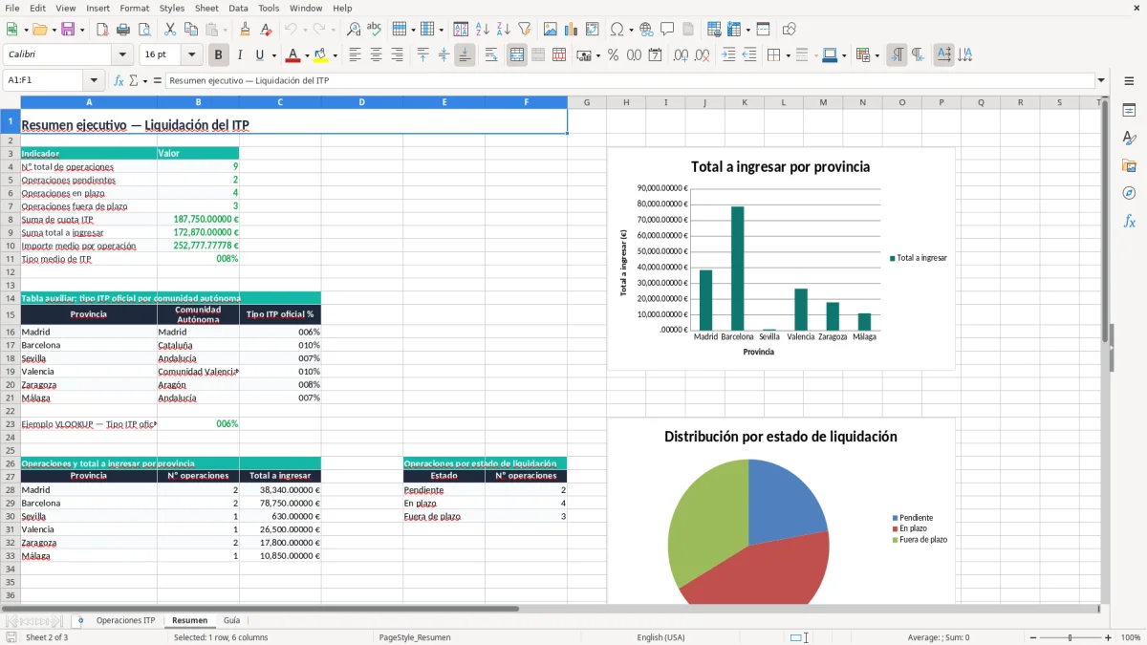Viewport: 1147px width, 645px height.
Task: Add a decimal place
Action: click(681, 55)
